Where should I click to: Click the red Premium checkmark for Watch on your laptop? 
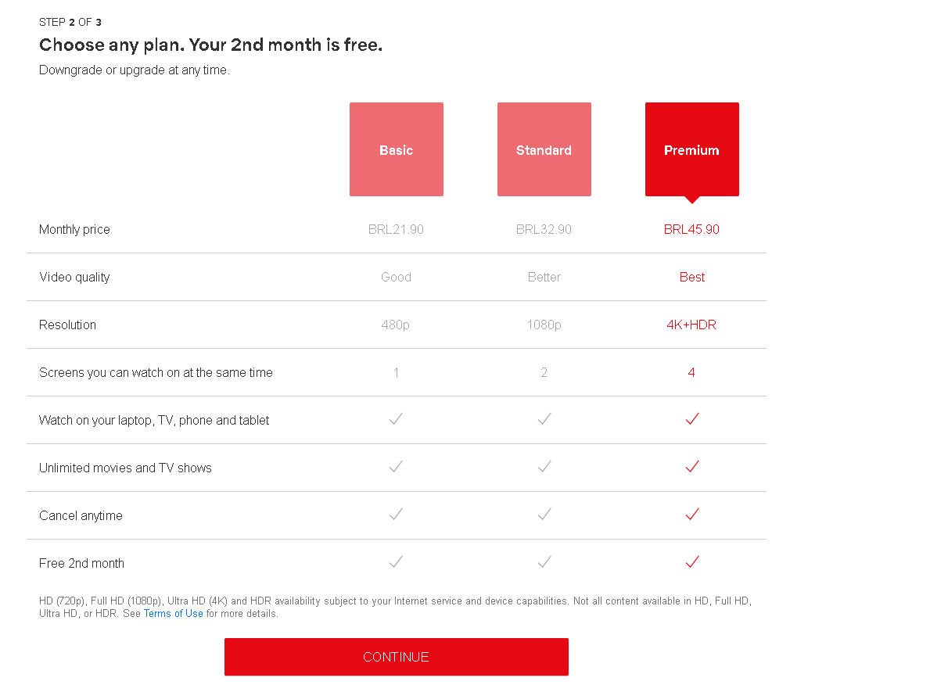(692, 418)
